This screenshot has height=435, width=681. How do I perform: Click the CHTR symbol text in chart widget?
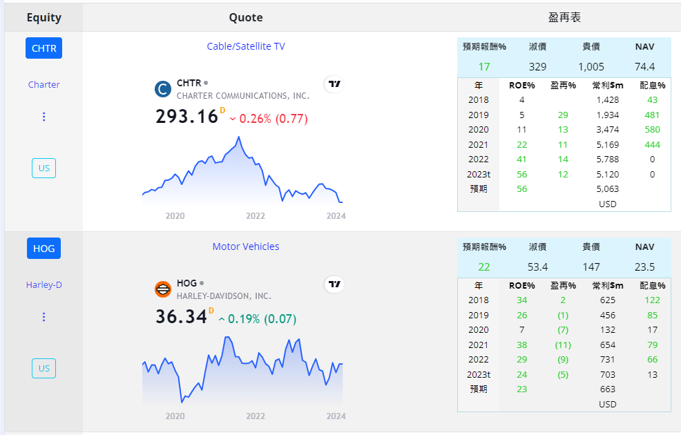point(189,83)
